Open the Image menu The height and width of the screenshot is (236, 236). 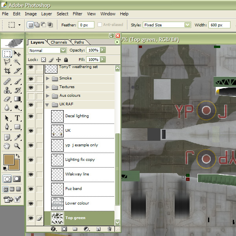click(31, 14)
